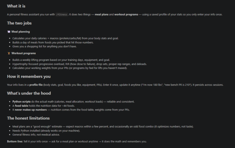Click 'The honest limitations' heading
The height and width of the screenshot is (148, 235).
(x=28, y=118)
